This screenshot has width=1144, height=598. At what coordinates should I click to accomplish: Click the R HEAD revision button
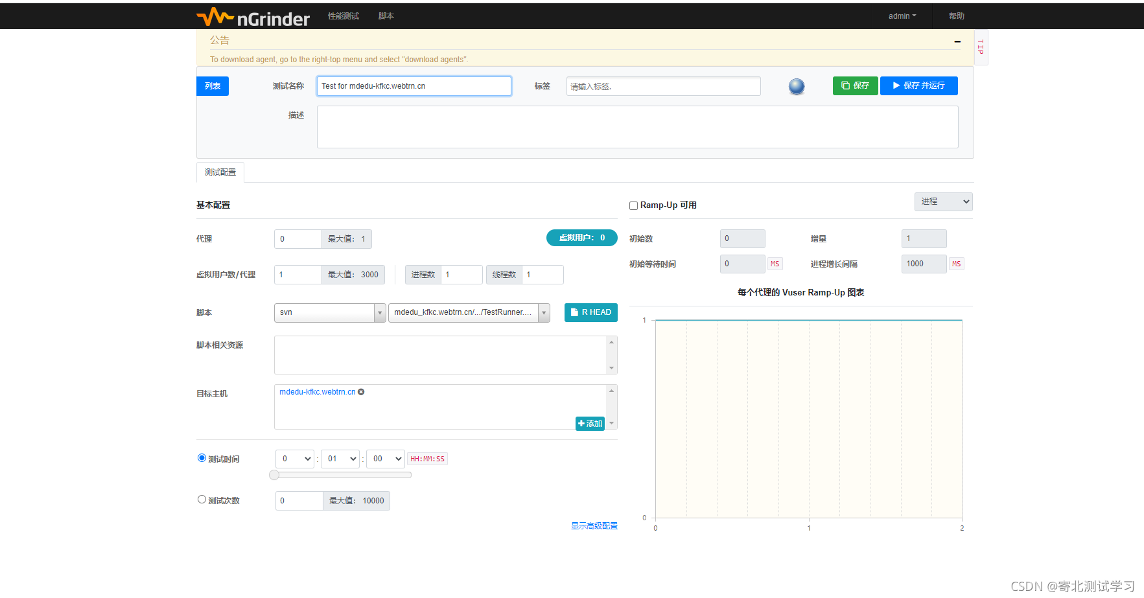point(591,312)
